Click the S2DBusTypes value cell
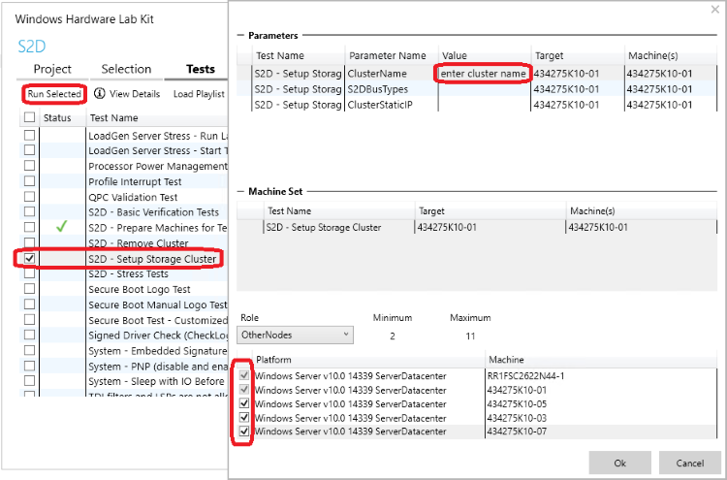Viewport: 727px width, 480px height. [x=484, y=89]
